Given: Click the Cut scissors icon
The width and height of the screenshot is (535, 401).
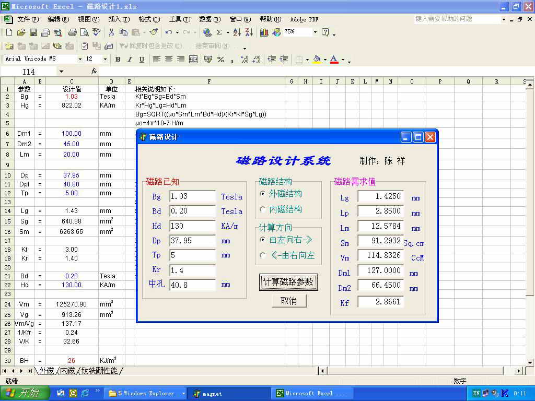Looking at the screenshot, I should click(111, 32).
